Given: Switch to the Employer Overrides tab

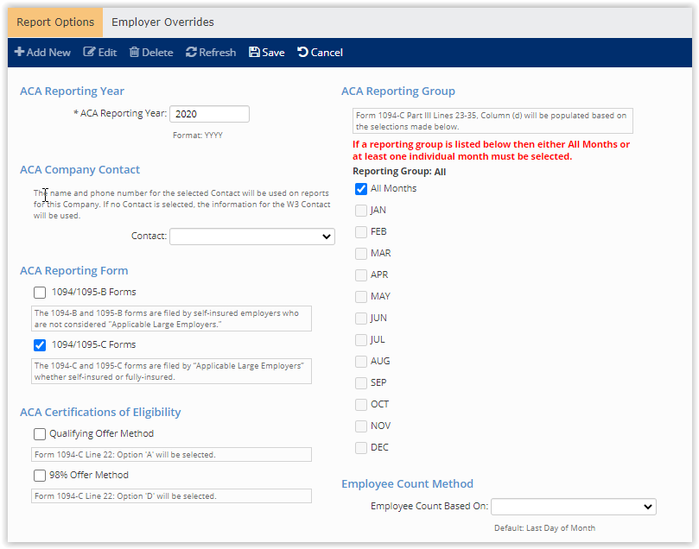Looking at the screenshot, I should point(162,22).
